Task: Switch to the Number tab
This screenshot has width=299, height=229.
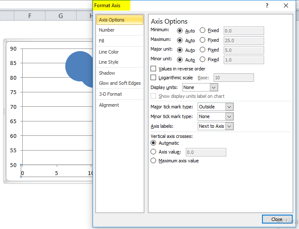Action: (x=107, y=30)
